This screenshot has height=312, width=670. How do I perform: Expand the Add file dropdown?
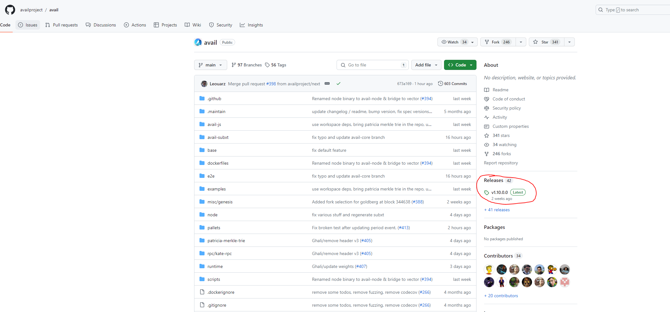[x=426, y=65]
